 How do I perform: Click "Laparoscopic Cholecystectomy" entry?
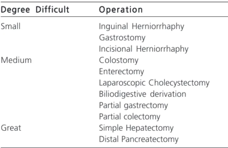coord(154,83)
